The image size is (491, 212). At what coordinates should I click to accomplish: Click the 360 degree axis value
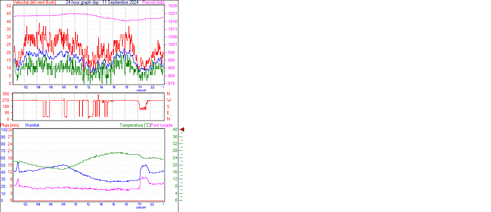tap(5, 94)
